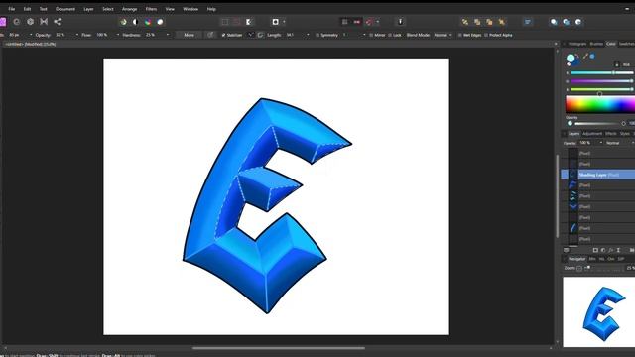
Task: Open the stabiliser Length dropdown arrow
Action: point(308,35)
